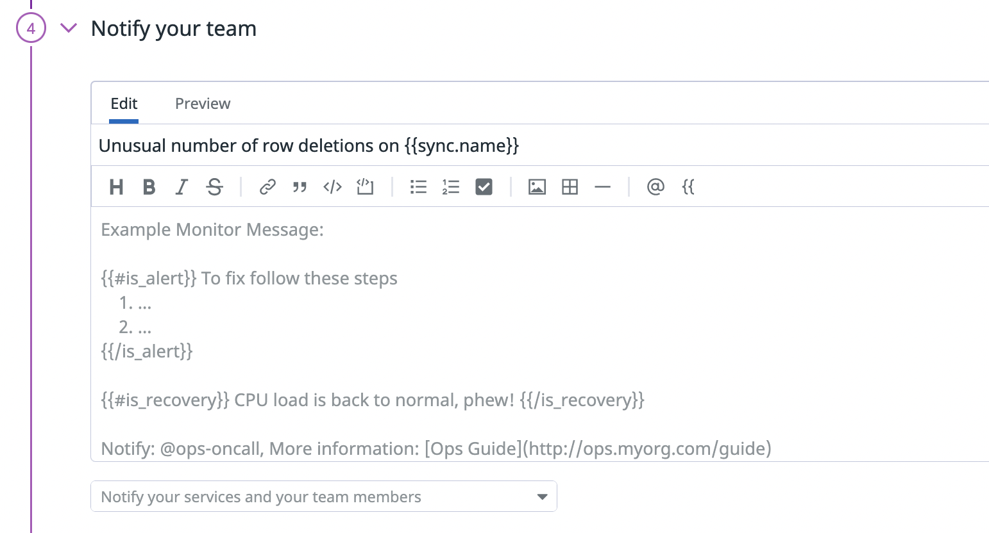Toggle bold formatting in the toolbar
This screenshot has height=533, width=989.
pos(149,187)
